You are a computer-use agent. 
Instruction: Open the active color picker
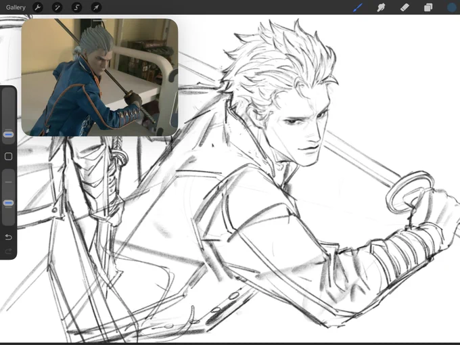tap(452, 7)
